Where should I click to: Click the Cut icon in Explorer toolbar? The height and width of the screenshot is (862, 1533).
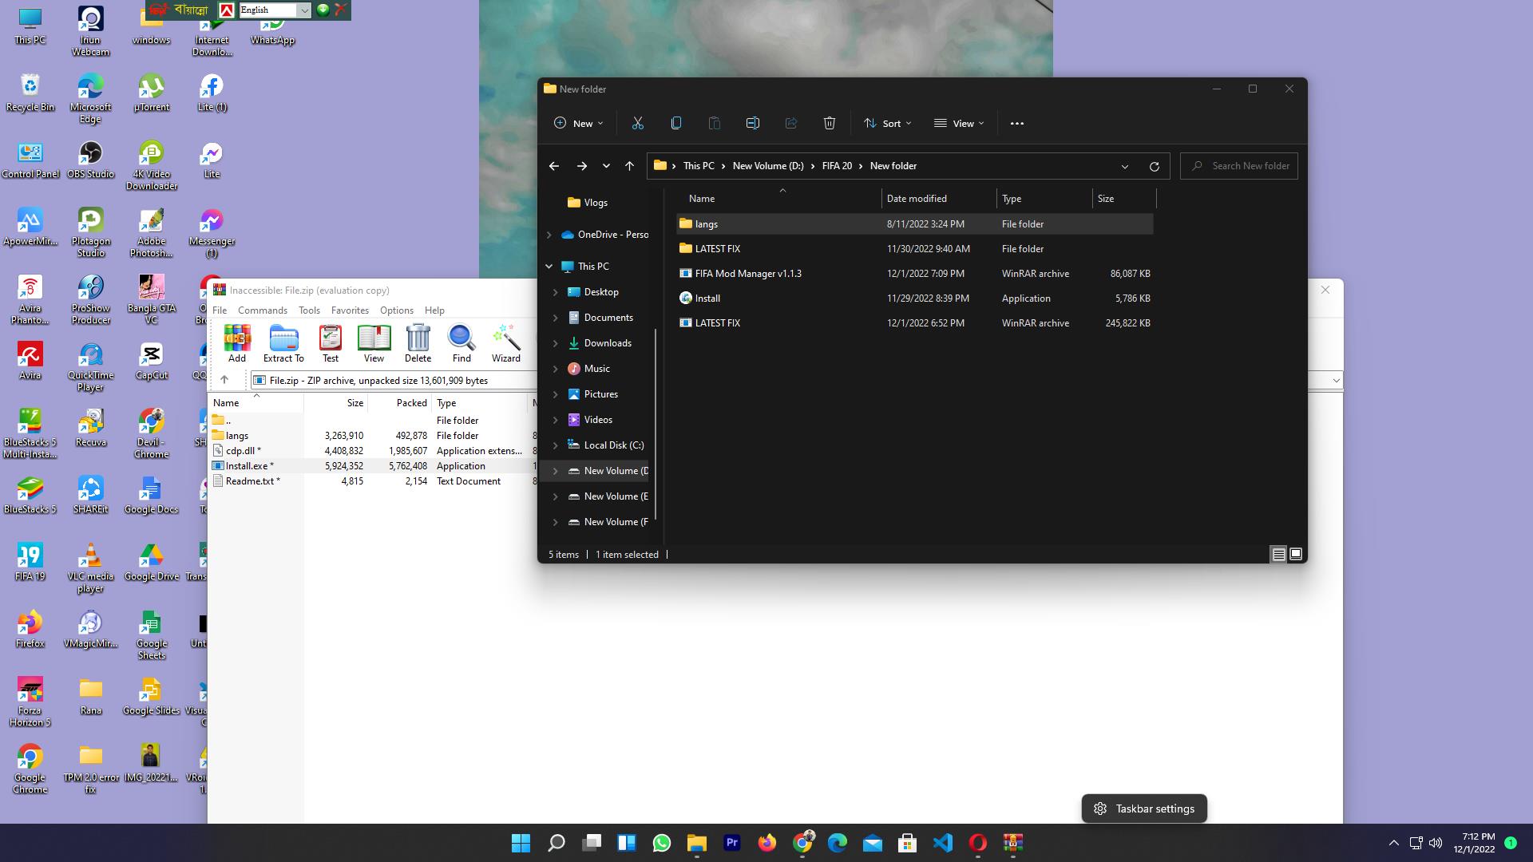(637, 123)
